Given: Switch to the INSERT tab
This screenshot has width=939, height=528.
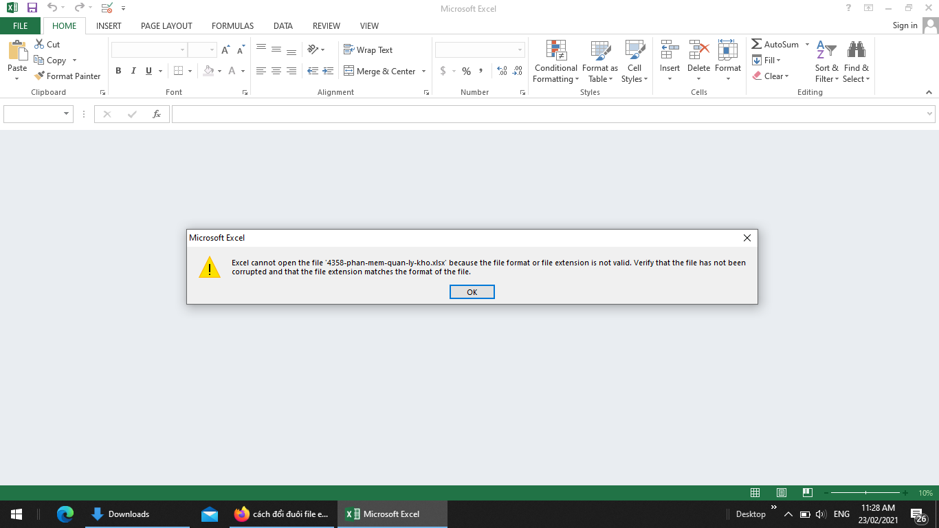Looking at the screenshot, I should [109, 25].
